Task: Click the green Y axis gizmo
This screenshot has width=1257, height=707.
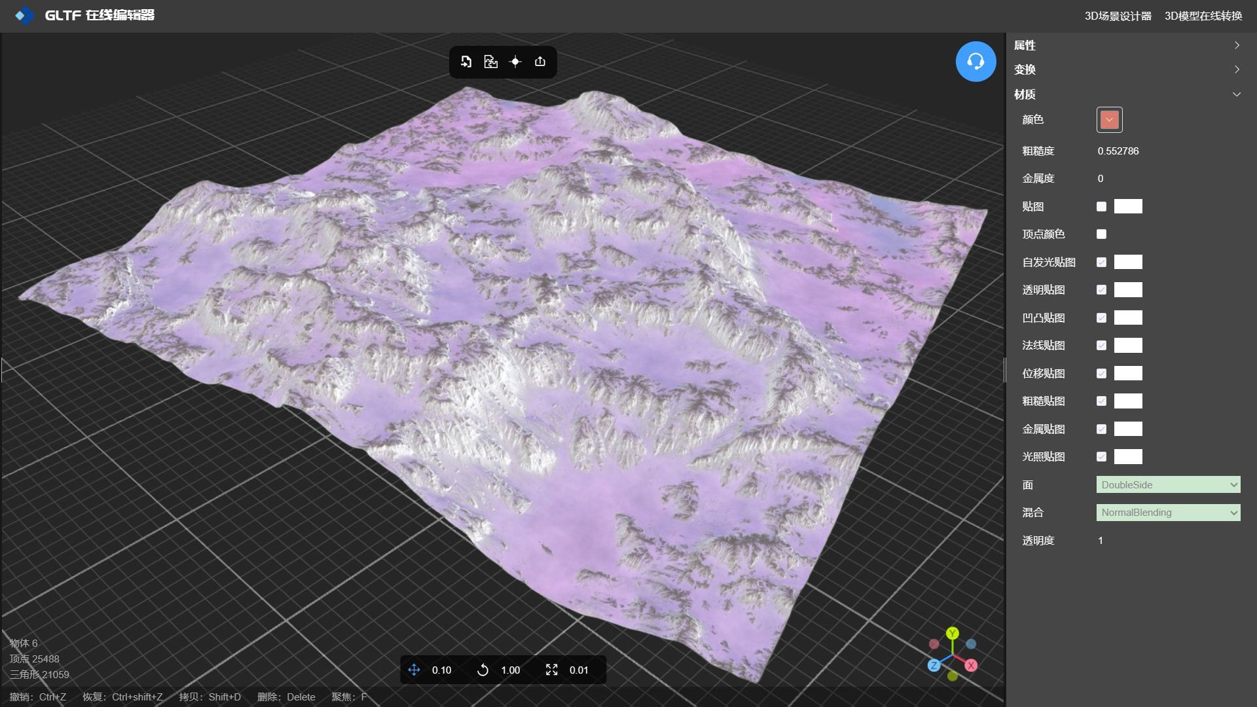Action: (x=952, y=633)
